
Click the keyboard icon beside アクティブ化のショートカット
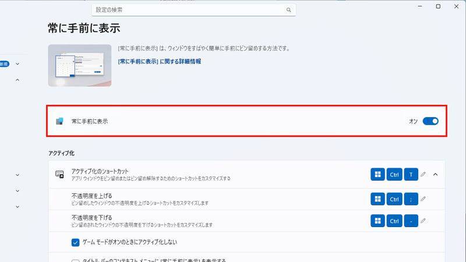[60, 174]
